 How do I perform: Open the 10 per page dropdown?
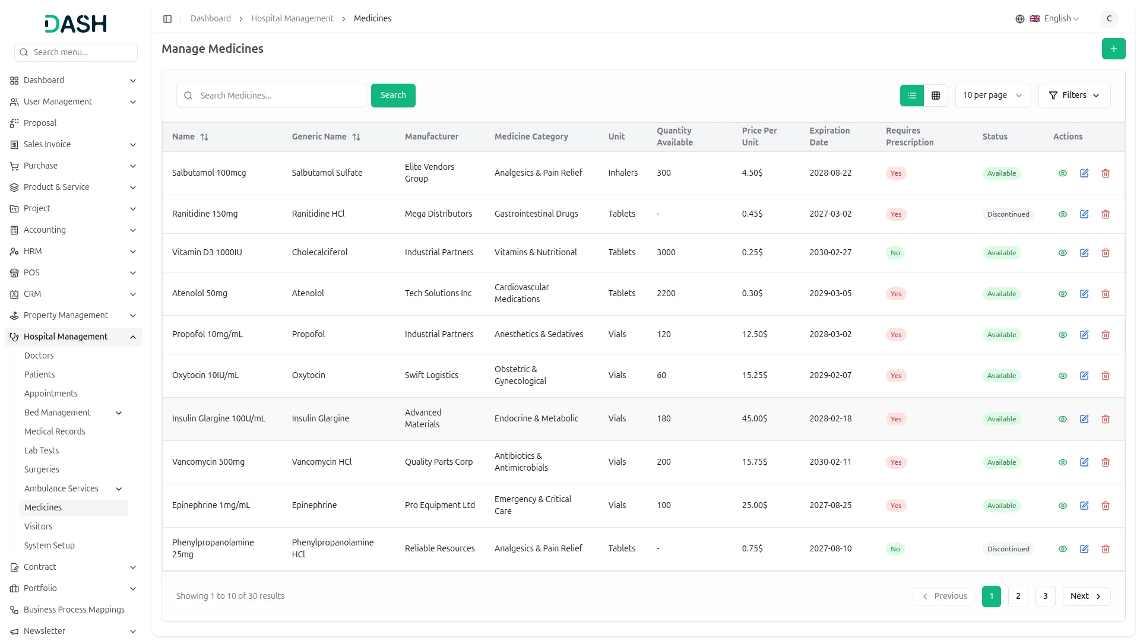992,96
